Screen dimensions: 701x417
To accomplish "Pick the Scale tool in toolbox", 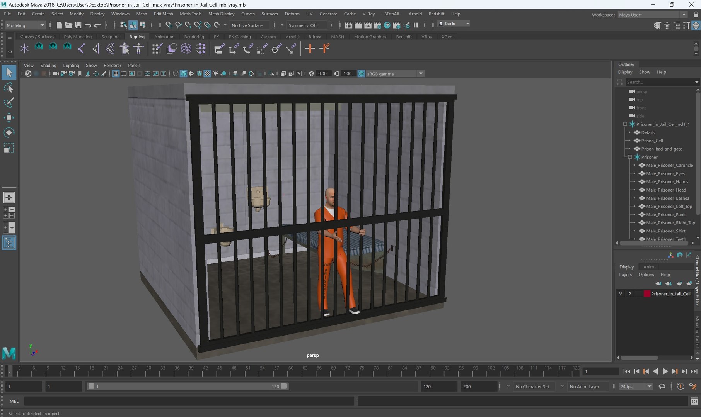I will (9, 148).
